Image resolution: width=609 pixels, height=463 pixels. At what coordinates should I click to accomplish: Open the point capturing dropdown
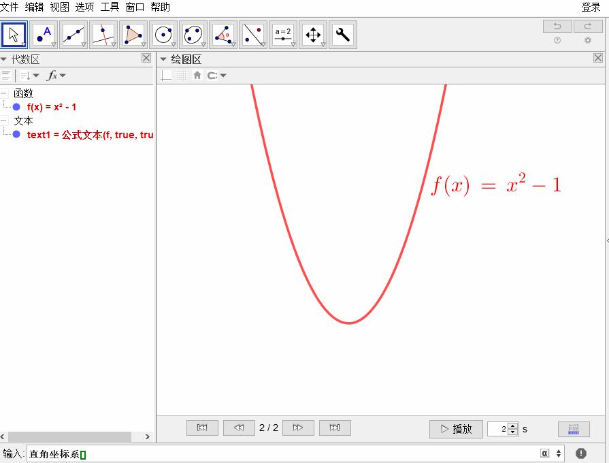(216, 76)
